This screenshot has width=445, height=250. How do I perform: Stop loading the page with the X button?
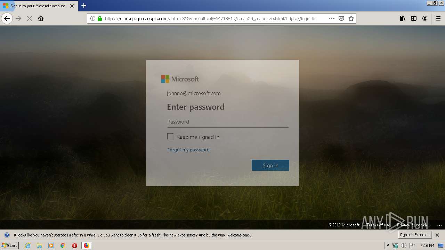[30, 18]
